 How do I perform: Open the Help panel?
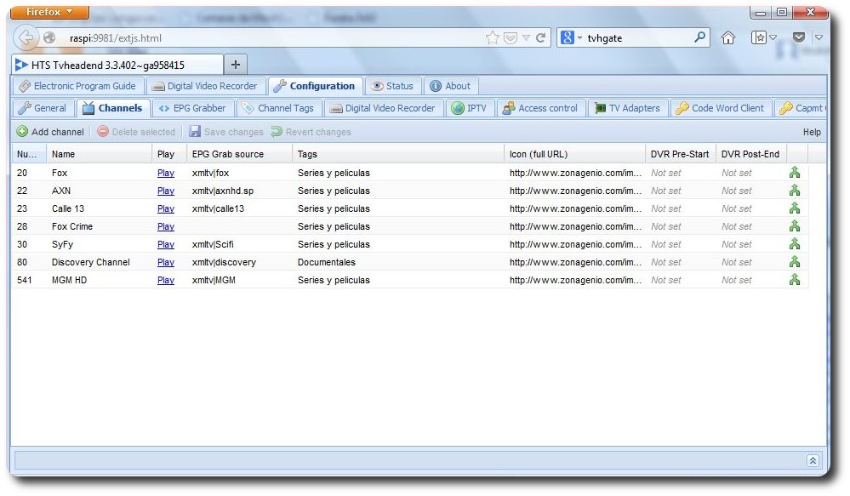click(812, 132)
